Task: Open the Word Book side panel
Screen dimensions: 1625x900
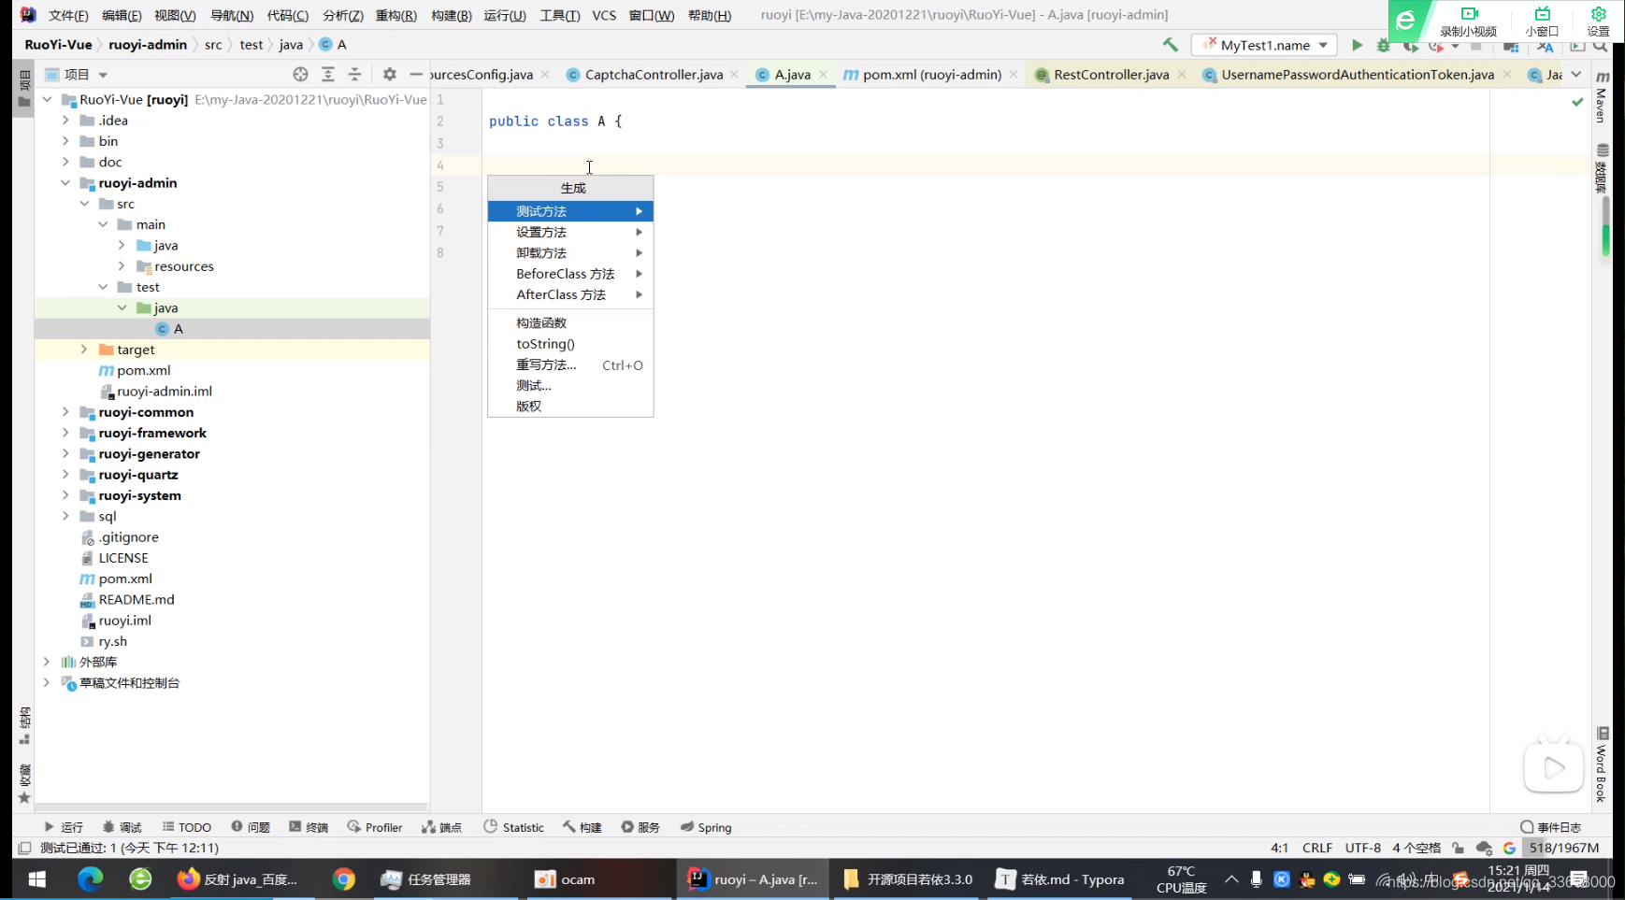Action: click(x=1602, y=764)
